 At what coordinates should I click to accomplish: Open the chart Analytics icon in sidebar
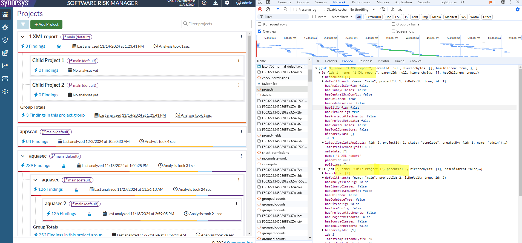coord(5,66)
